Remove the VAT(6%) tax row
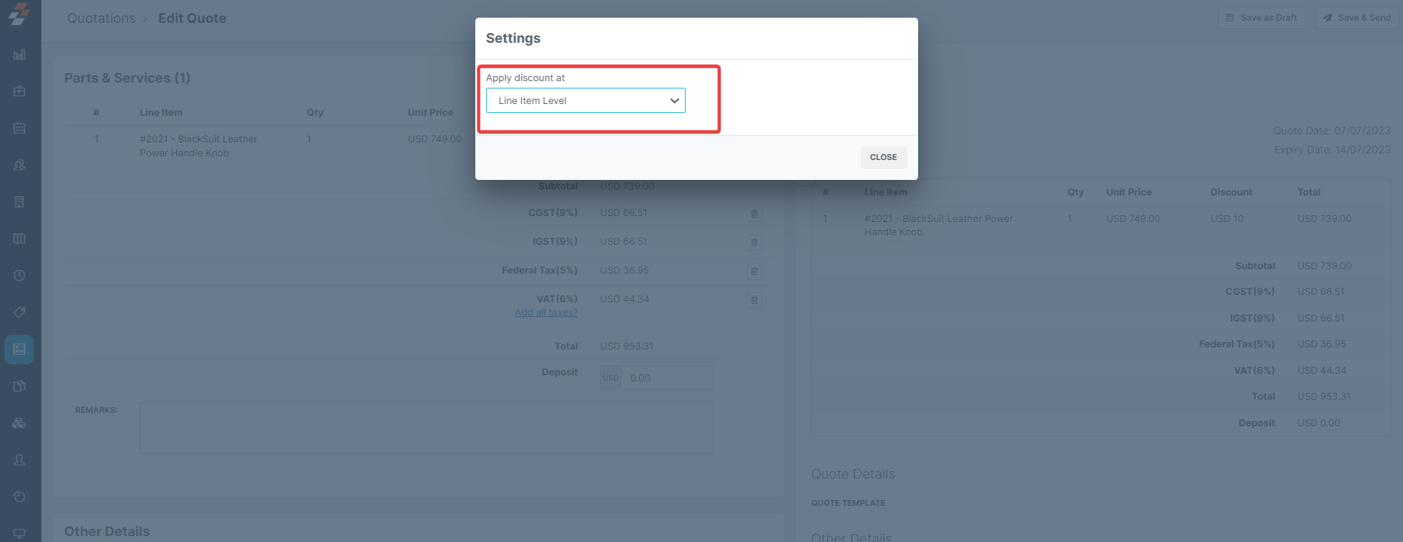1403x542 pixels. pos(754,300)
